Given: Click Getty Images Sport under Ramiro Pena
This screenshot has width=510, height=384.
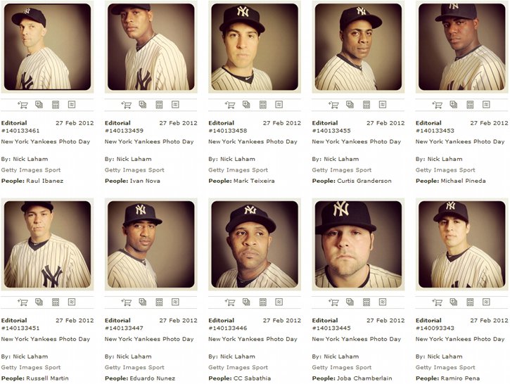Looking at the screenshot, I should [445, 367].
